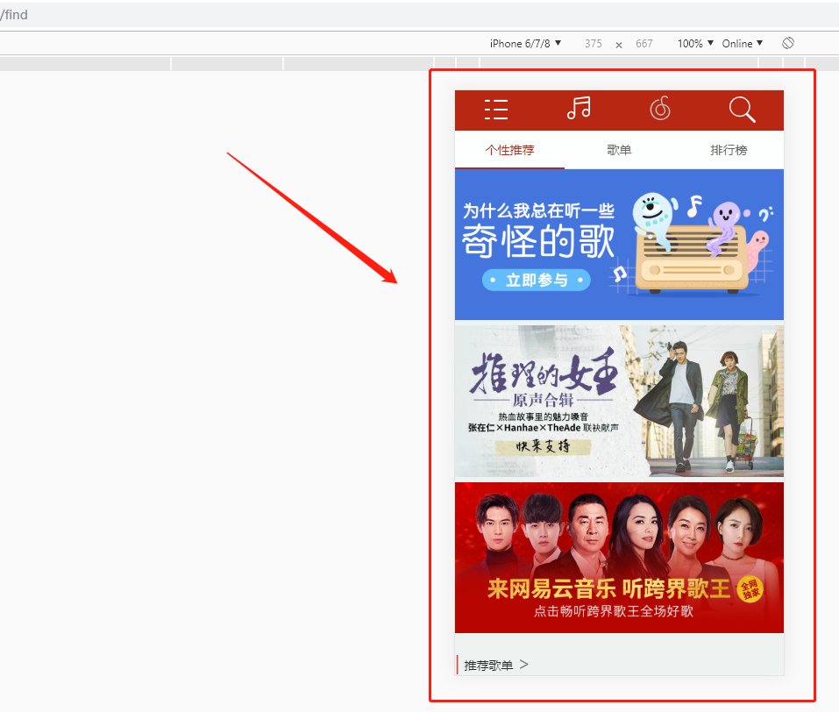Open the 100% zoom dropdown

tap(695, 43)
